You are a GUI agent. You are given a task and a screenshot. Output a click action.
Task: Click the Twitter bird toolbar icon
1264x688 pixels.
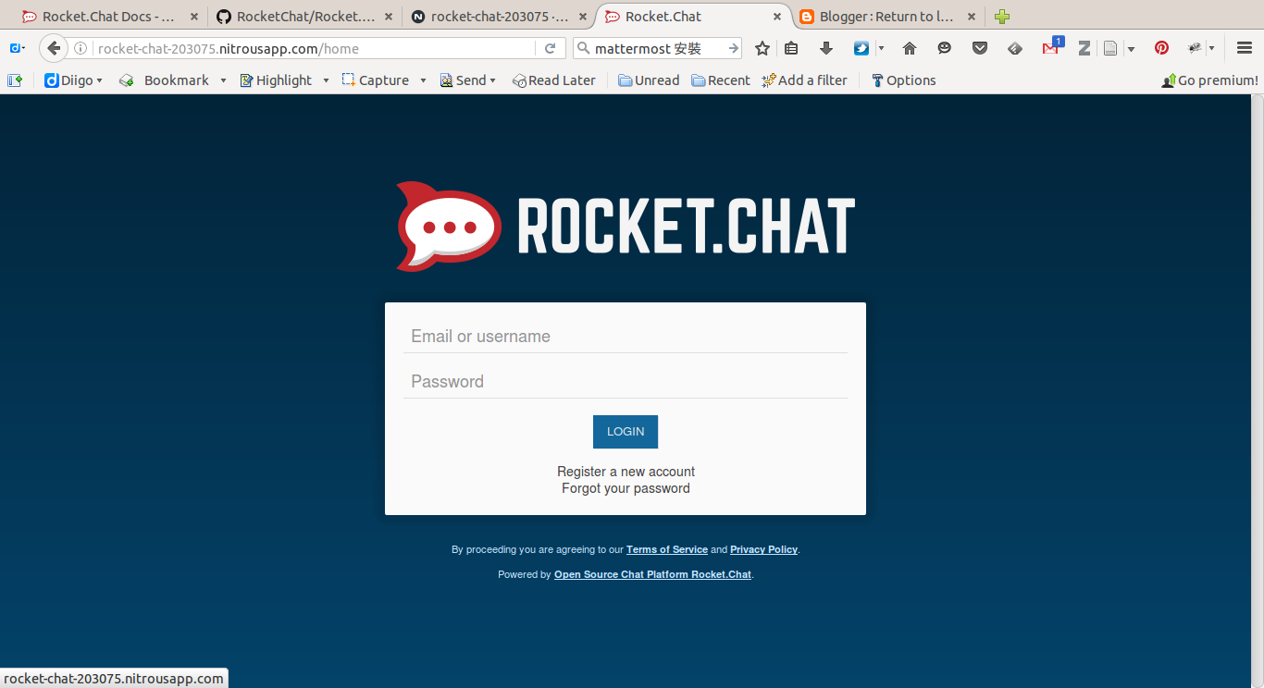point(861,49)
